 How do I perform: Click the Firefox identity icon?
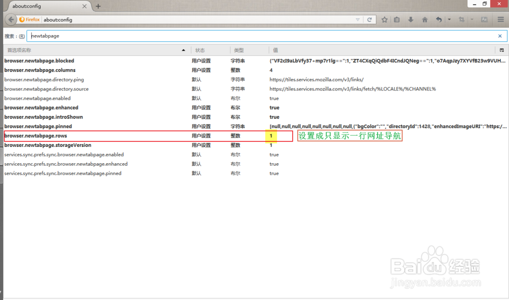pos(30,19)
